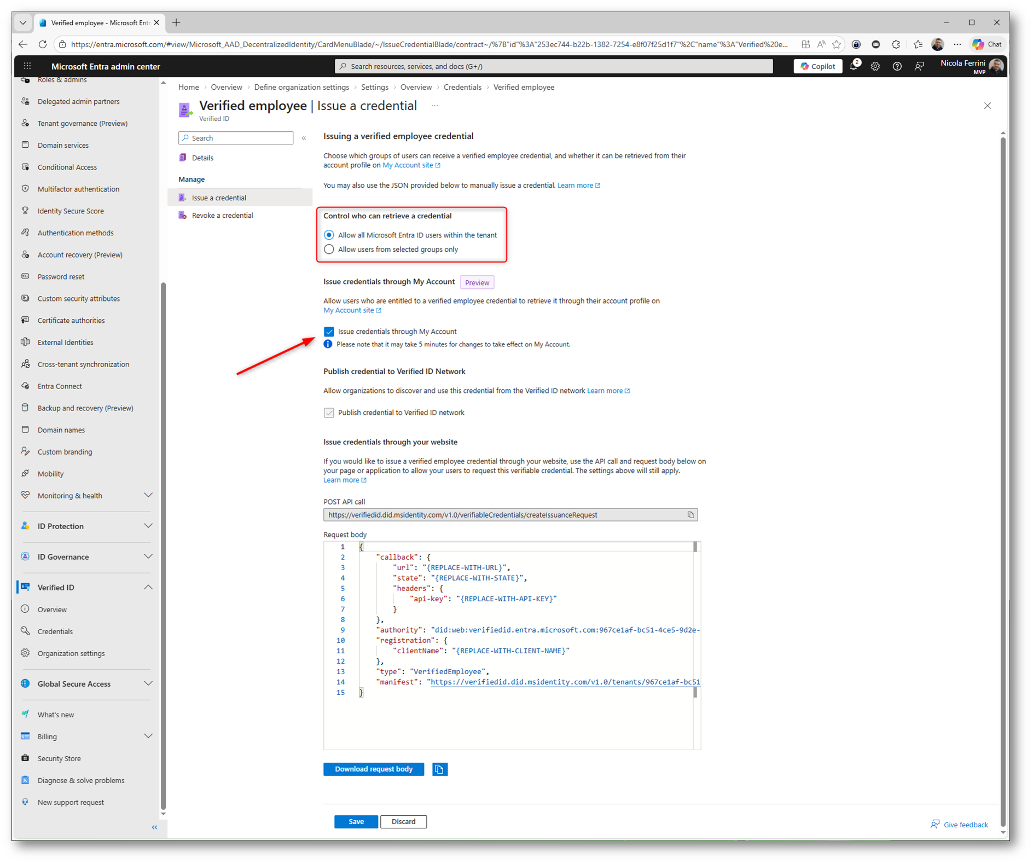Open browser read aloud icon
This screenshot has height=864, width=1033.
[x=821, y=44]
